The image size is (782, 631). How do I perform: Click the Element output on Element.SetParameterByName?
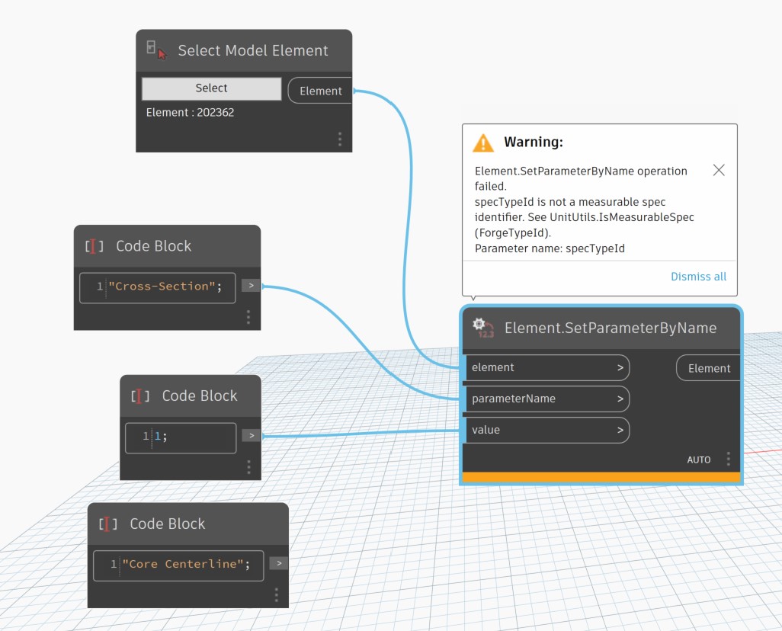click(708, 367)
